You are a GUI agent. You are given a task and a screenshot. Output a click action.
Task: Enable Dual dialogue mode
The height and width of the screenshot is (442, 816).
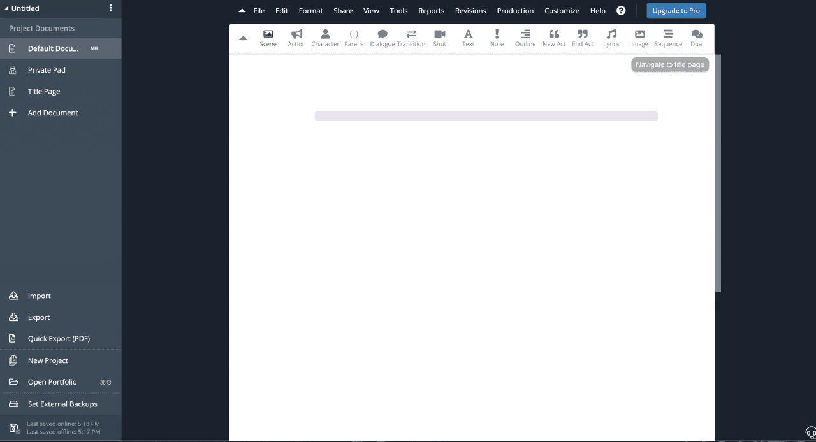tap(696, 37)
